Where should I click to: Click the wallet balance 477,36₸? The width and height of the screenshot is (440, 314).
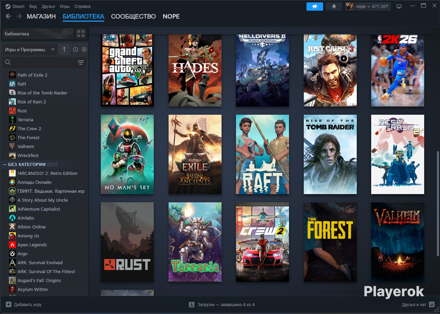point(379,7)
